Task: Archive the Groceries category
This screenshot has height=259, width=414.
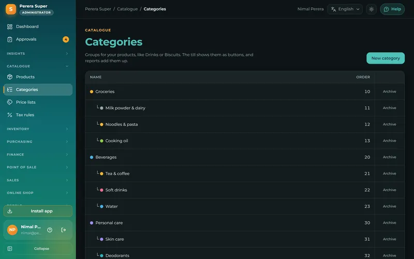Action: tap(390, 92)
